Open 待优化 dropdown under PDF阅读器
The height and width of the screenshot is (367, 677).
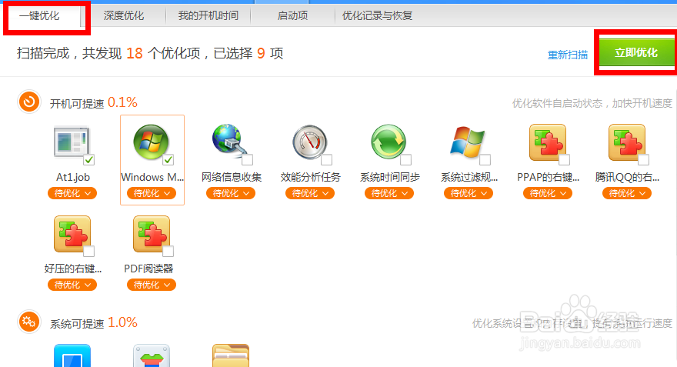pyautogui.click(x=151, y=285)
